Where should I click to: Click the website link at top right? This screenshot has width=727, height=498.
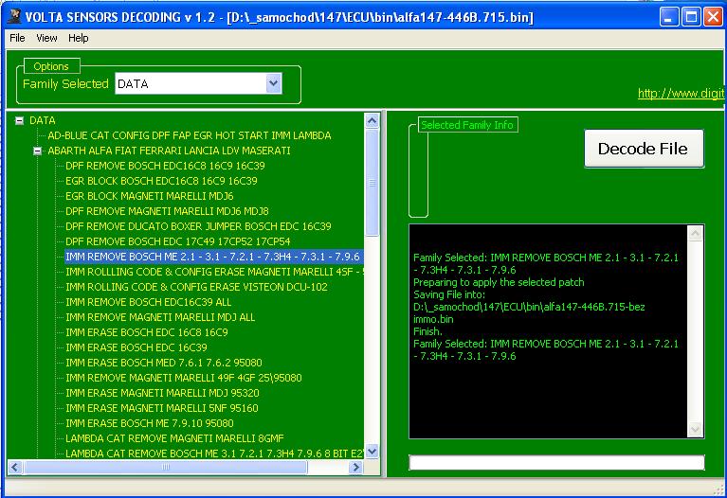pyautogui.click(x=681, y=93)
